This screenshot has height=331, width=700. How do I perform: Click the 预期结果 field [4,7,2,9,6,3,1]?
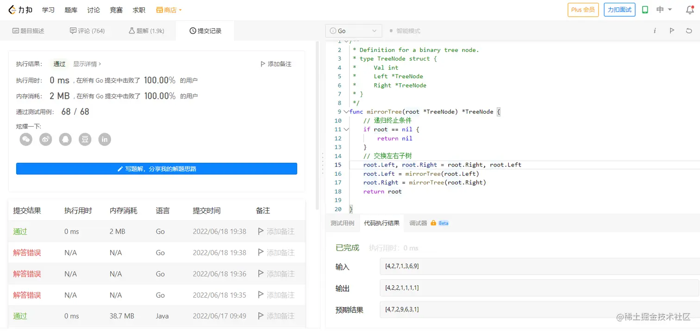pos(539,309)
